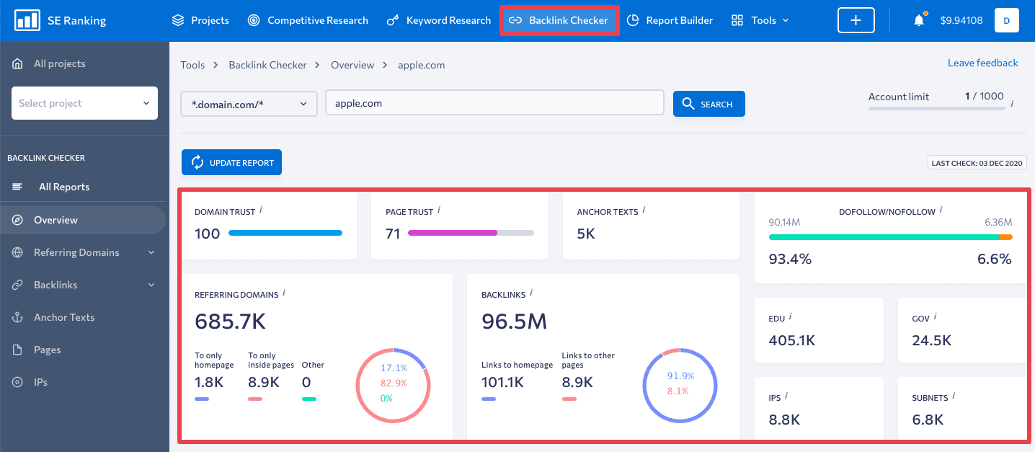1035x452 pixels.
Task: Open Report Builder
Action: 670,20
